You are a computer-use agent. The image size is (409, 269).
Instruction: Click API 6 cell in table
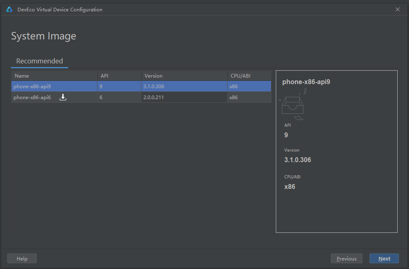[x=101, y=98]
